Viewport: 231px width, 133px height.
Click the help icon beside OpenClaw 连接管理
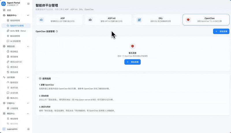click(57, 31)
